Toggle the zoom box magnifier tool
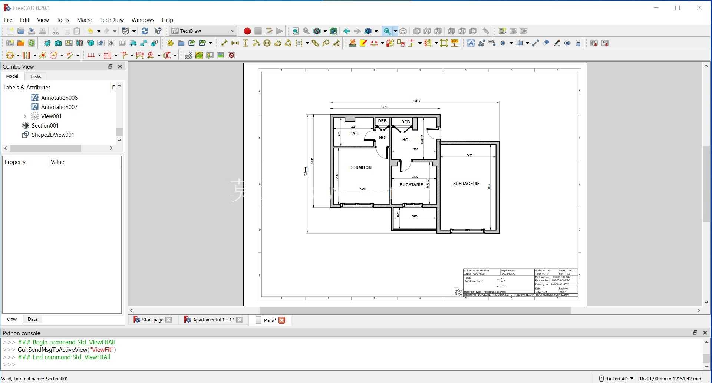 click(x=387, y=31)
